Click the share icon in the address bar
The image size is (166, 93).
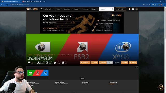(147, 5)
